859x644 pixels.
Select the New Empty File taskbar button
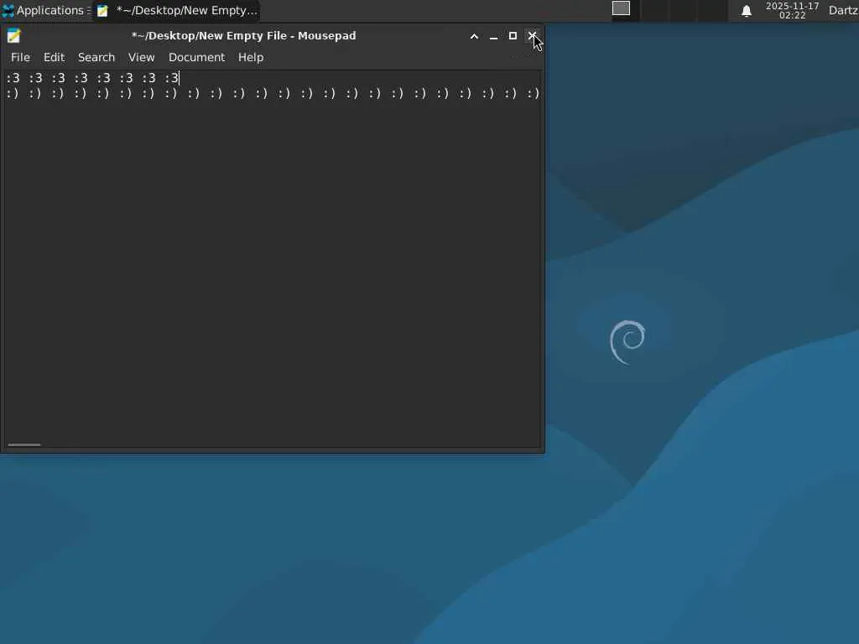tap(176, 10)
